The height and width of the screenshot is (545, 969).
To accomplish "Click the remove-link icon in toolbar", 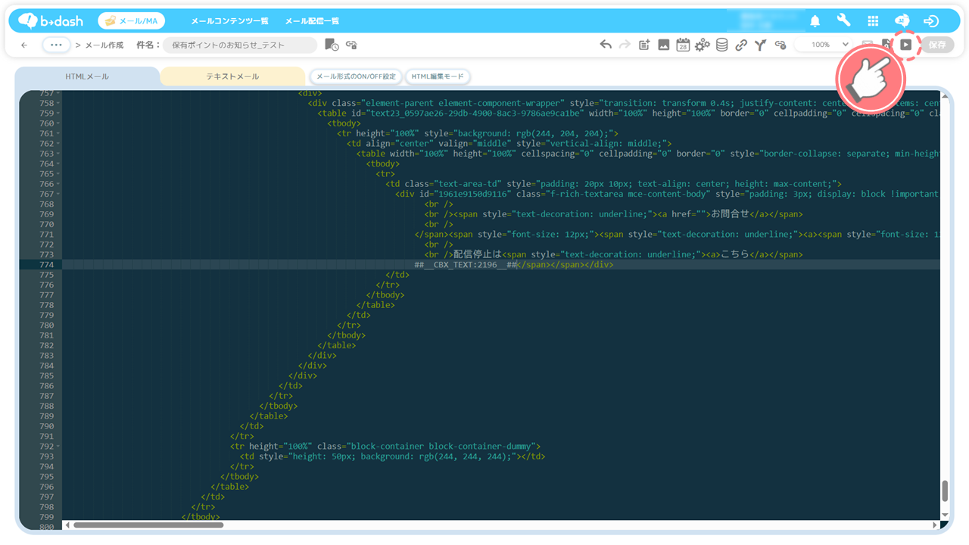I will 780,45.
